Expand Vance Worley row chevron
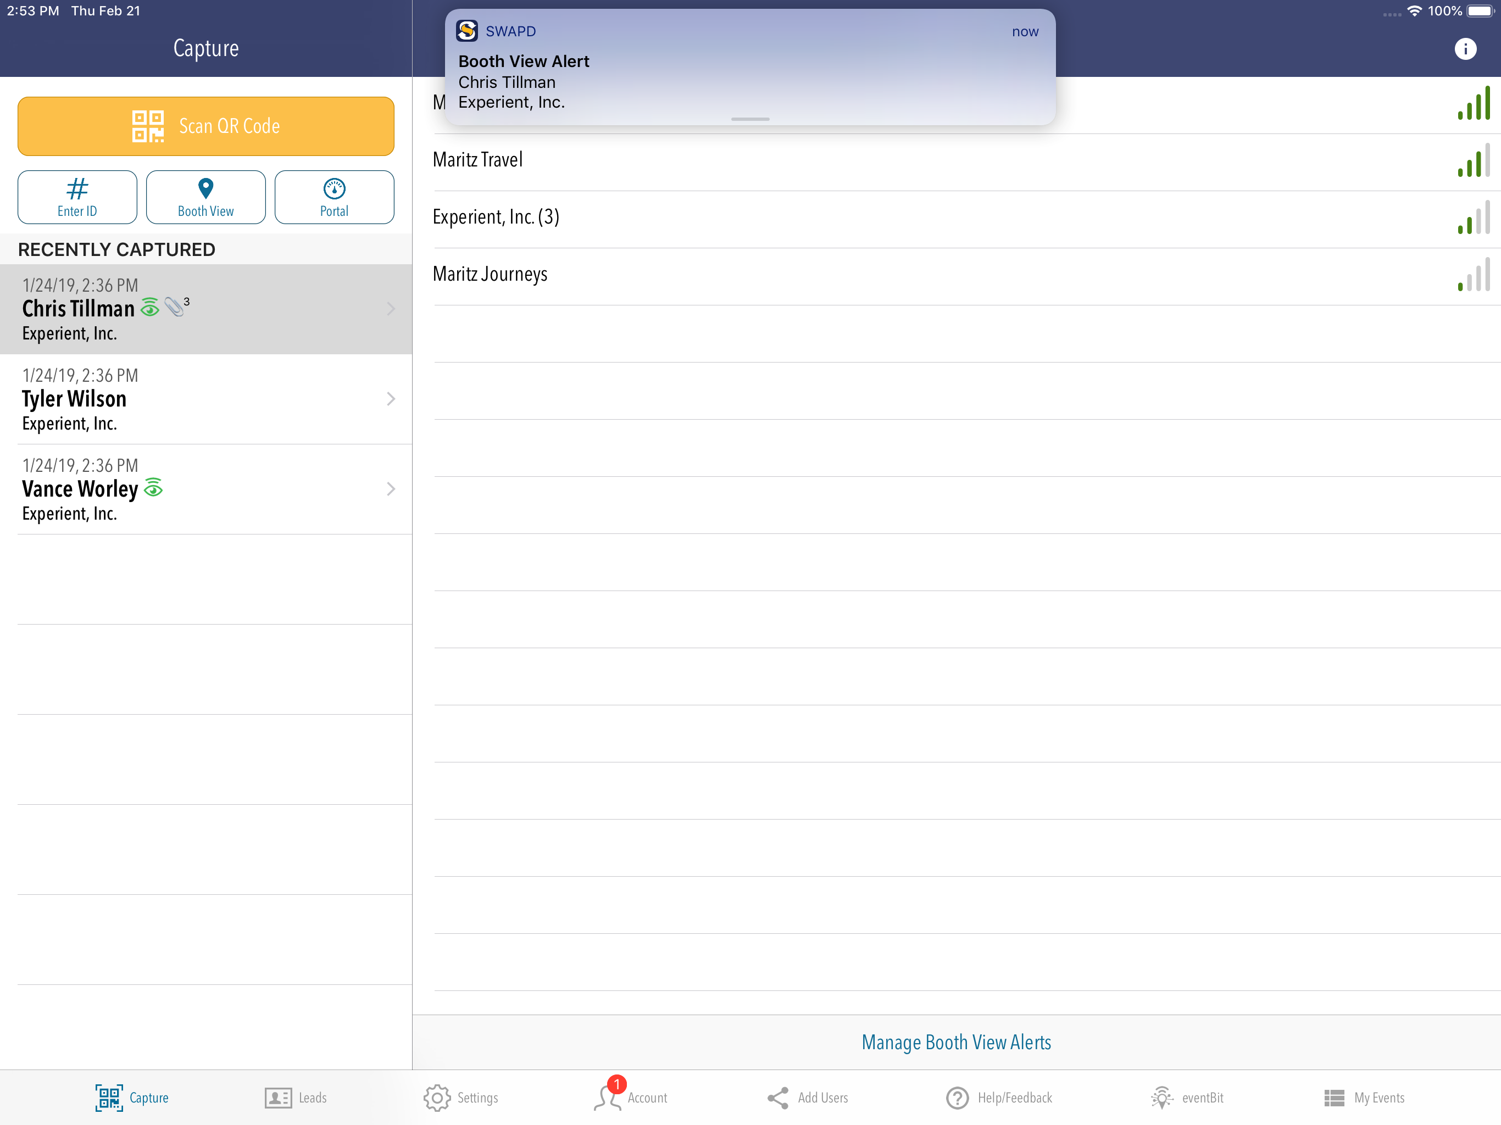Image resolution: width=1501 pixels, height=1125 pixels. 391,488
